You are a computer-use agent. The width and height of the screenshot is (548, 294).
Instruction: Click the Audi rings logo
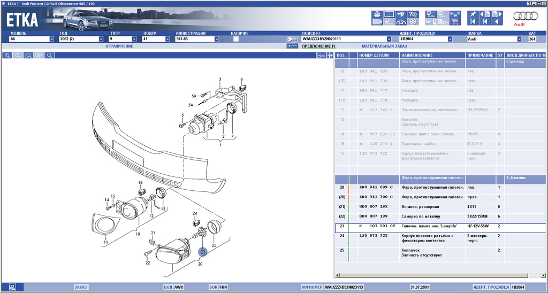[526, 16]
